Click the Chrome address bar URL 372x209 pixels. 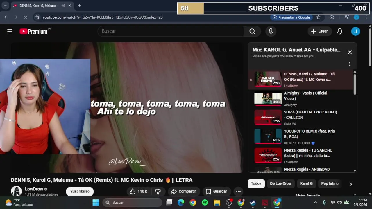point(103,17)
